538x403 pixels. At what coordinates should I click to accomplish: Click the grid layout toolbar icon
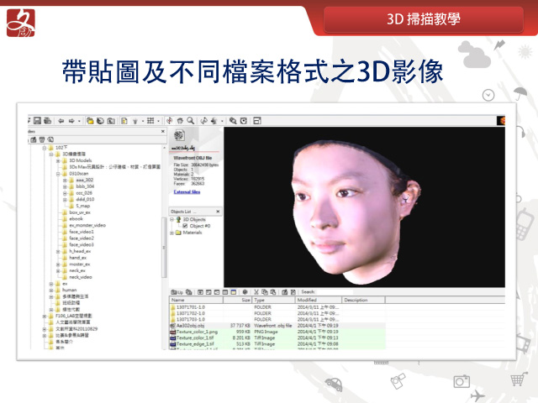tap(150, 121)
